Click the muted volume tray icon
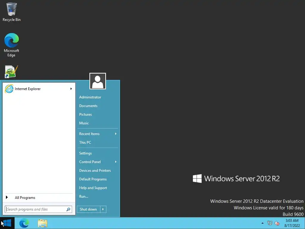The height and width of the screenshot is (229, 305). tap(277, 223)
